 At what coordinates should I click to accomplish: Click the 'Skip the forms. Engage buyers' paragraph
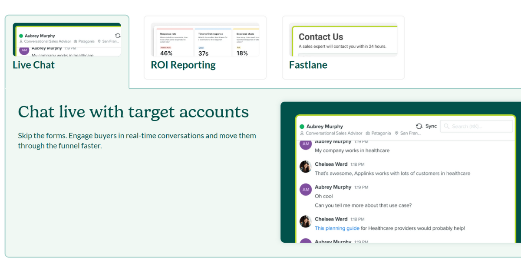click(137, 140)
